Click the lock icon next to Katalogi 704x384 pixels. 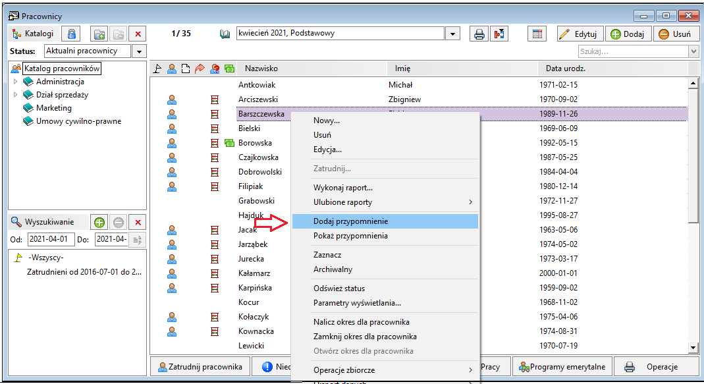71,34
